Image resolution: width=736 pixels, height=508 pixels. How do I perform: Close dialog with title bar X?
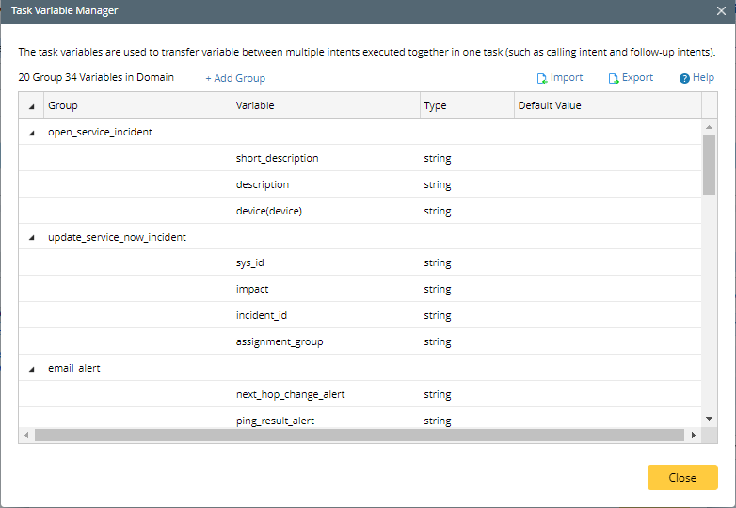pyautogui.click(x=721, y=11)
